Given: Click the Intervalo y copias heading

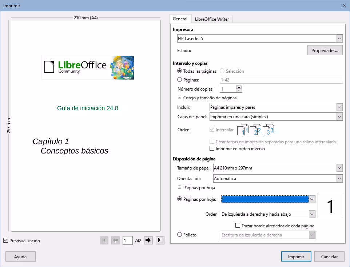Looking at the screenshot, I should (190, 63).
